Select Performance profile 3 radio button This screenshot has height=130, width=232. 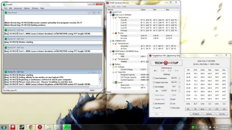168,71
